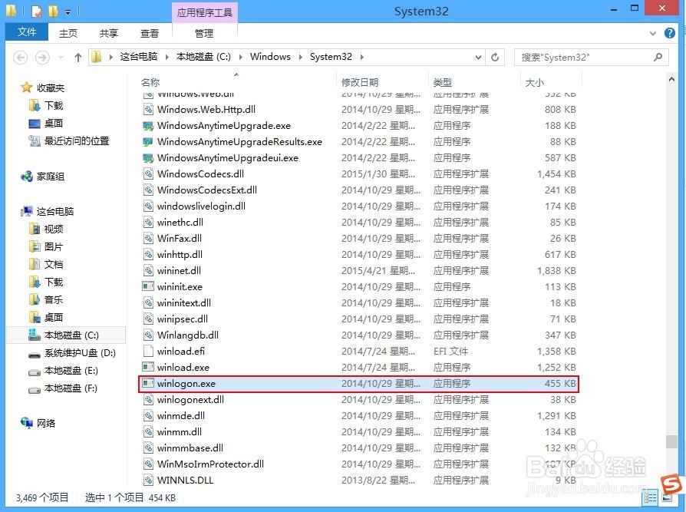Sort by the 大小 column header

pos(535,82)
